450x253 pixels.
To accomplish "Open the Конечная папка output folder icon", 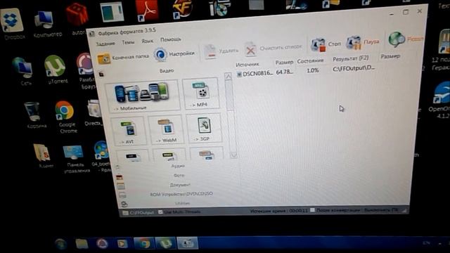I will 103,58.
